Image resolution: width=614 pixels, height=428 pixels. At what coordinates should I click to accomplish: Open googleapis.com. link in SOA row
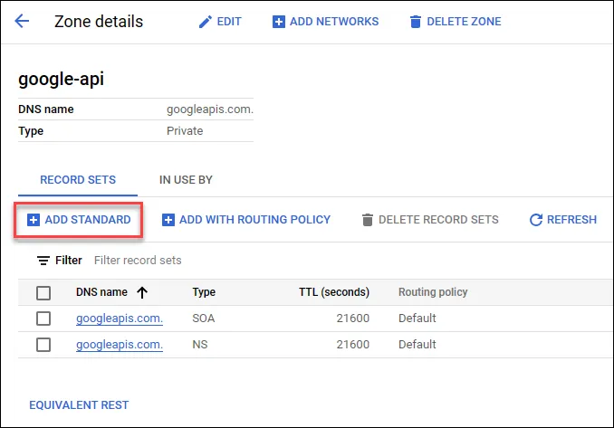click(x=120, y=319)
